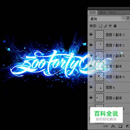Switch to the 图层 tab
Screen dimensions: 130x130
(92, 12)
